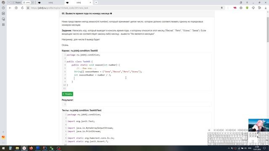This screenshot has height=151, width=269.
Task: Add a sidebar item with plus icon
Action: [x=3, y=132]
